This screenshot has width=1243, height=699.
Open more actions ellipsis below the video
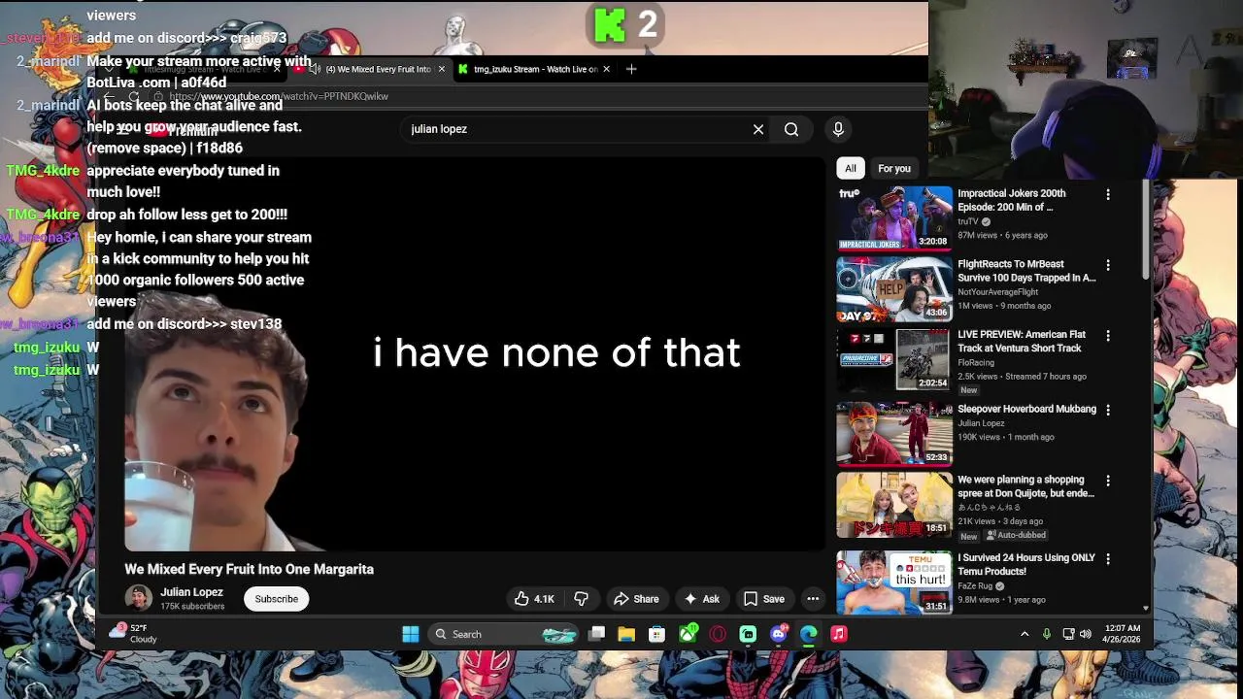pos(813,599)
